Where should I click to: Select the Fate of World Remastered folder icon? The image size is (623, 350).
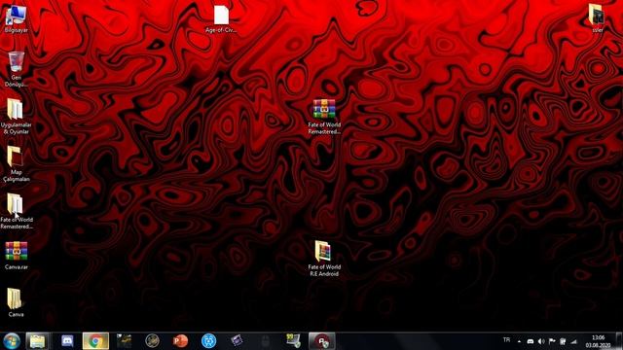[x=16, y=211]
